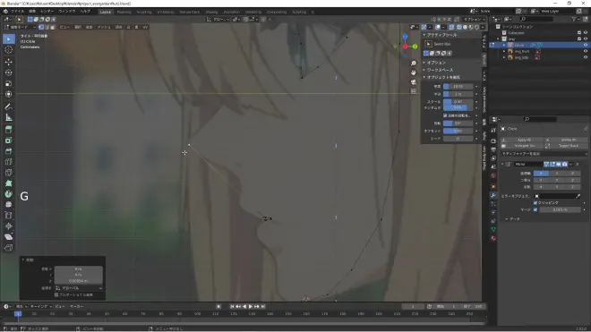Select the Transform tool

[x=9, y=94]
